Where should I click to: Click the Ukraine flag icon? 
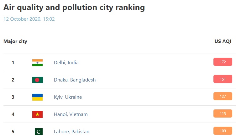[37, 97]
